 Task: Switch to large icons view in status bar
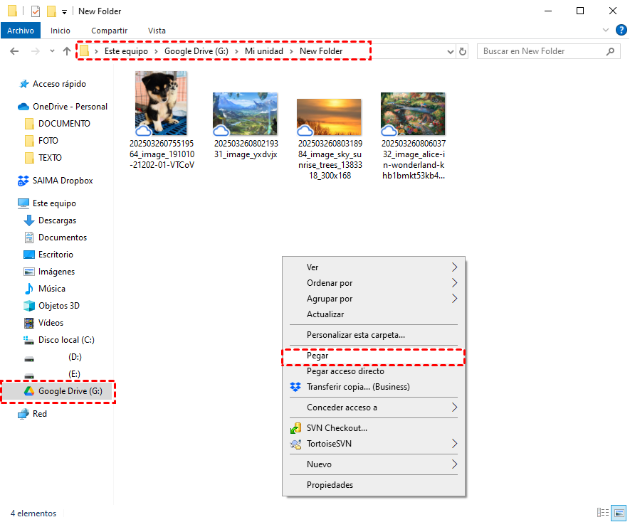[619, 513]
